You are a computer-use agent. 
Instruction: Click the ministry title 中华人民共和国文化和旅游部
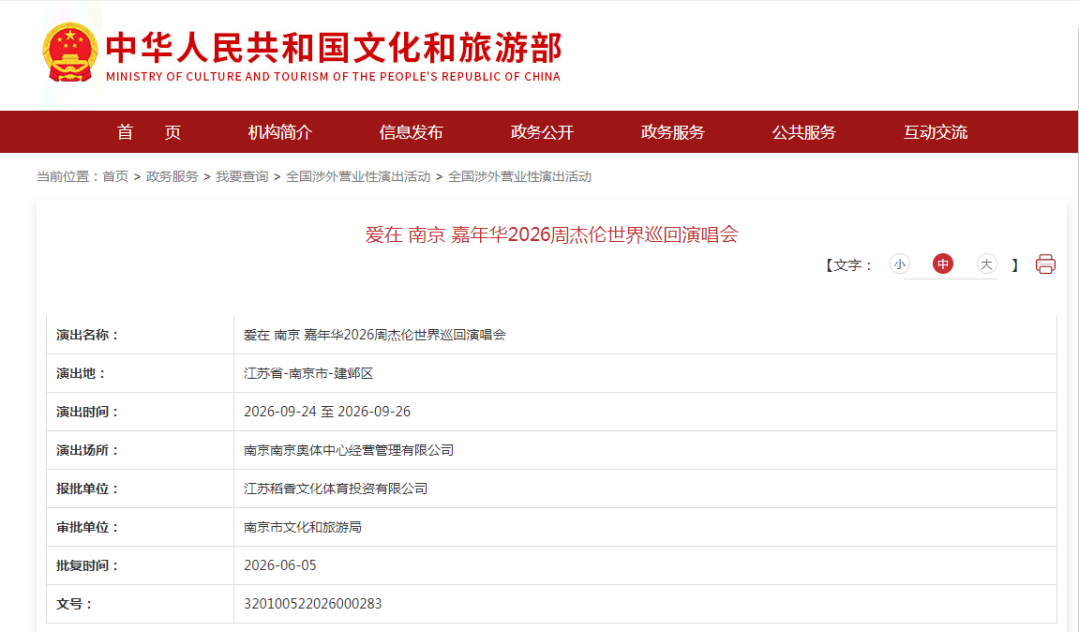tap(335, 48)
